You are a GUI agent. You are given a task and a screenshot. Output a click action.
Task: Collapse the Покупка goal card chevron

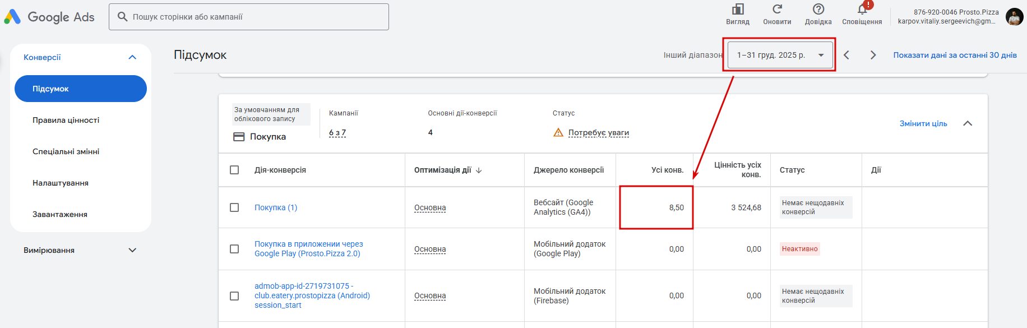tap(968, 123)
